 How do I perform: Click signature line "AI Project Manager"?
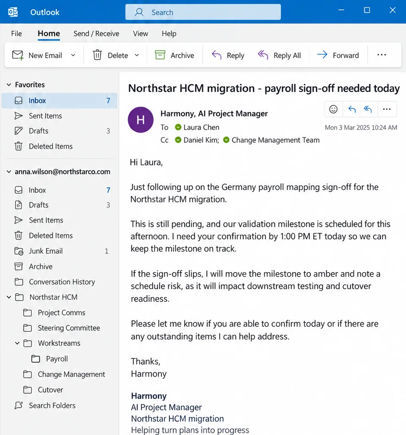(x=166, y=407)
